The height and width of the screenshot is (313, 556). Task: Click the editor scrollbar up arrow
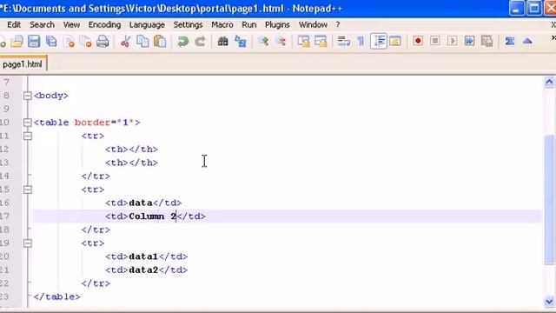coord(549,82)
